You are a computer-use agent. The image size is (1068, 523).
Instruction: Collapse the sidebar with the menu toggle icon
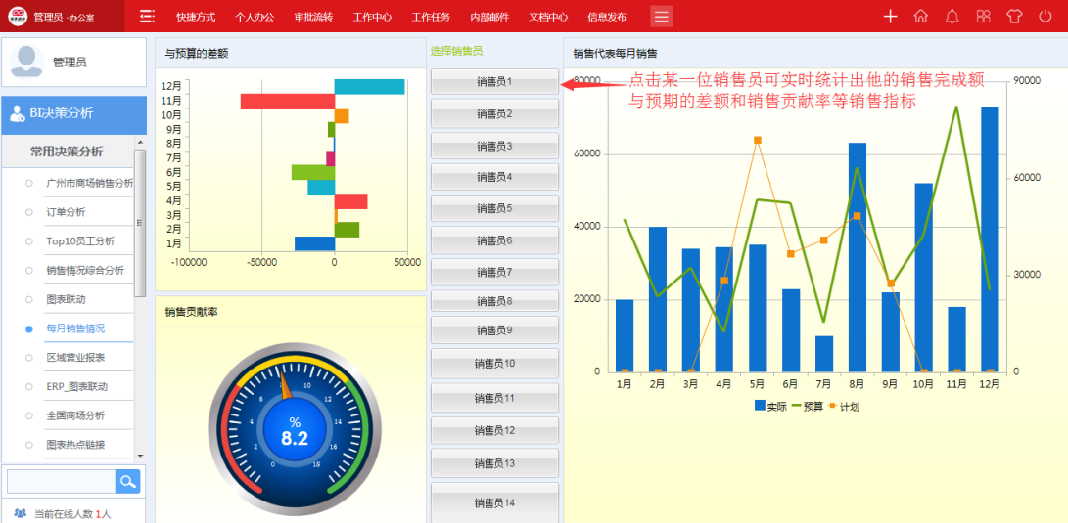(147, 17)
